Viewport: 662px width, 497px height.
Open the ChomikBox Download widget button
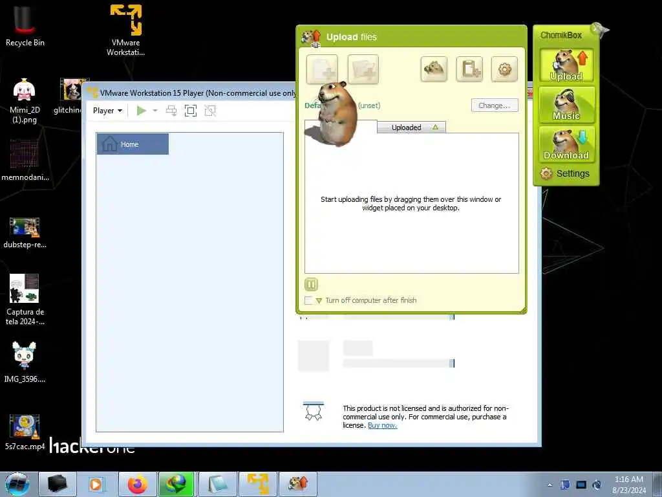tap(566, 144)
